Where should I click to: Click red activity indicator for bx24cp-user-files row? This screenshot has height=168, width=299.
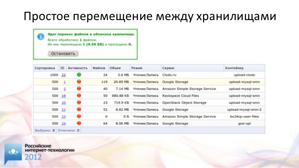click(x=79, y=116)
